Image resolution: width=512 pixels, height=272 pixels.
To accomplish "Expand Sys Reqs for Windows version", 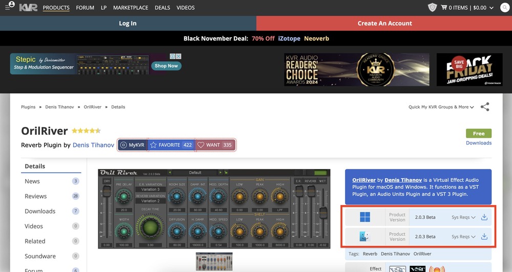I will tap(463, 217).
